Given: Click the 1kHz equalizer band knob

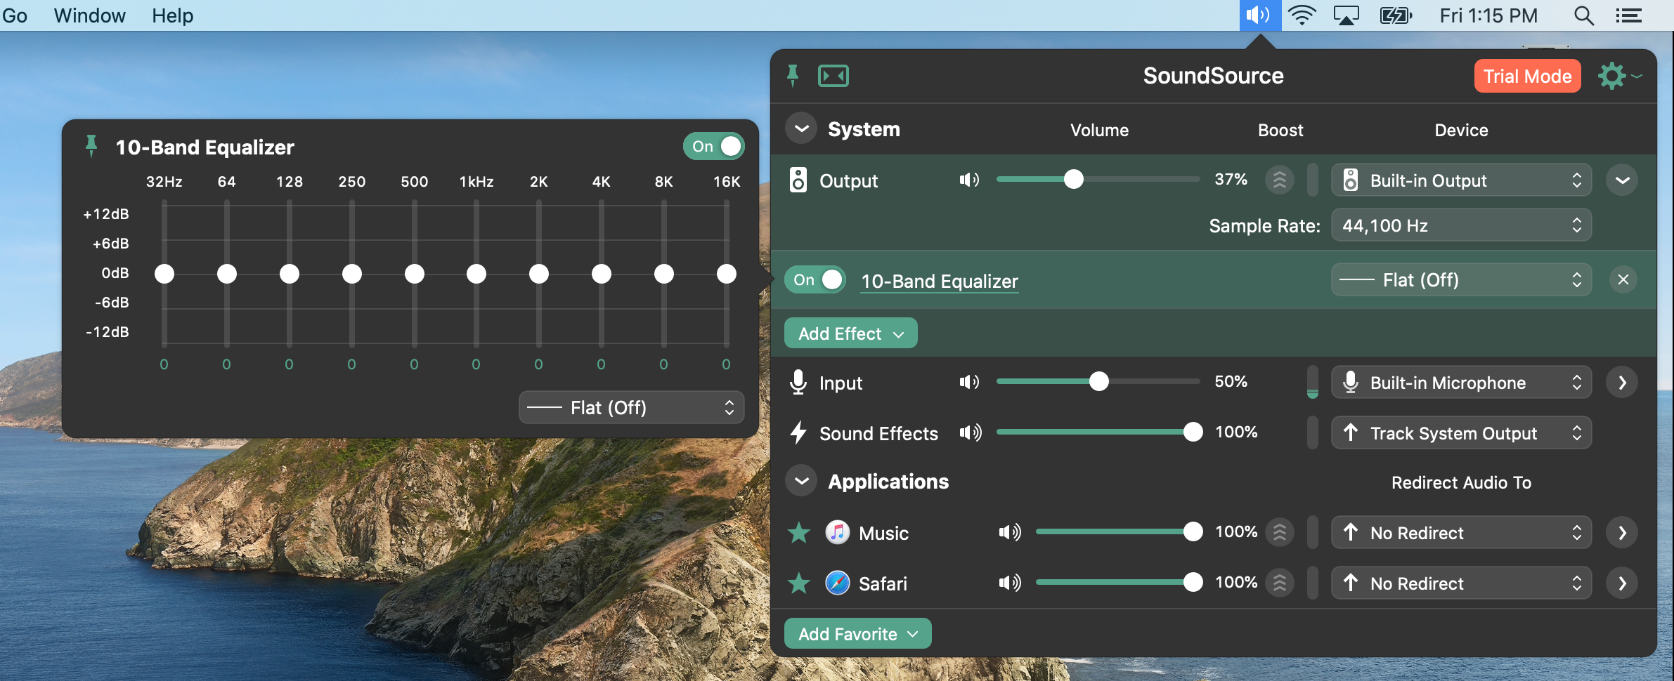Looking at the screenshot, I should tap(476, 274).
